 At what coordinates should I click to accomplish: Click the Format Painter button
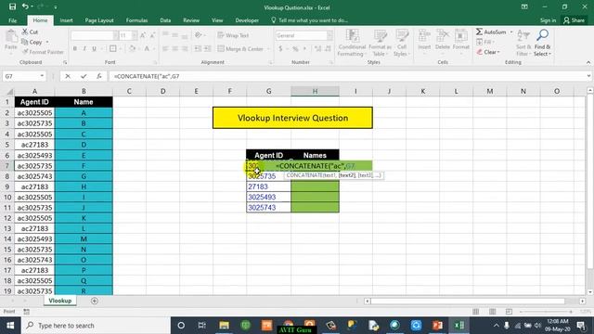click(x=43, y=52)
